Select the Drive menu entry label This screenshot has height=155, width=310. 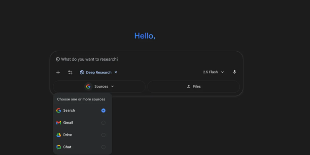[x=68, y=135]
